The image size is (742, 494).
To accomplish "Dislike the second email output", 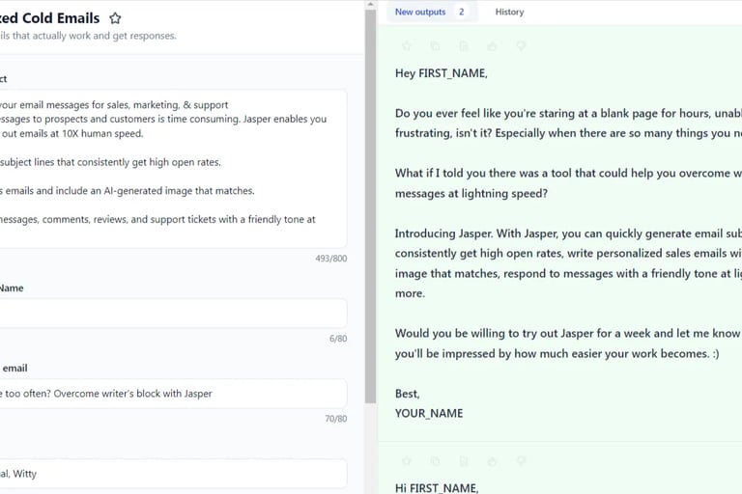I will (x=521, y=461).
